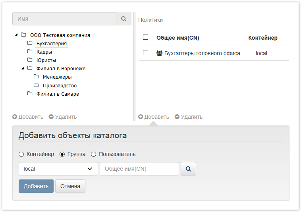The height and width of the screenshot is (212, 301).
Task: Click the folder icon next to Филиал в Самаре
Action: pos(30,94)
